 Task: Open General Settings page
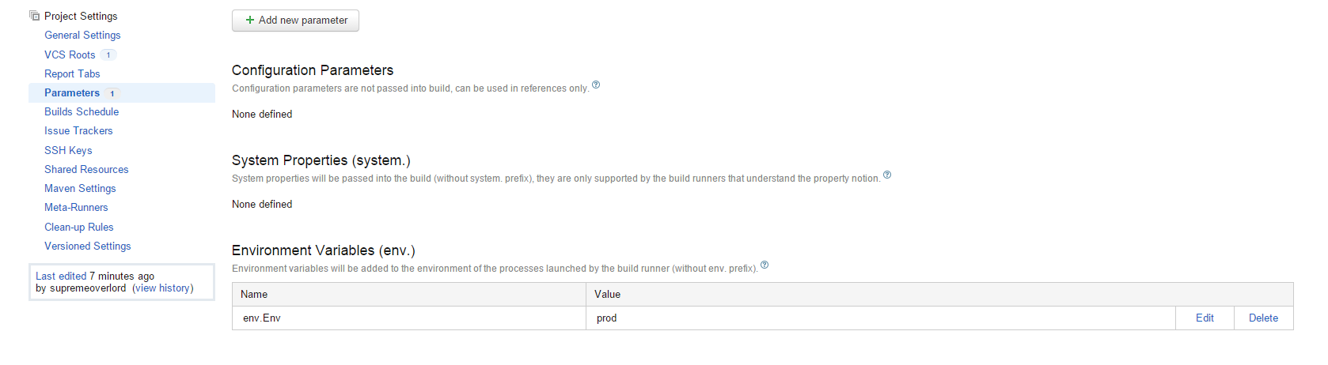pyautogui.click(x=82, y=36)
